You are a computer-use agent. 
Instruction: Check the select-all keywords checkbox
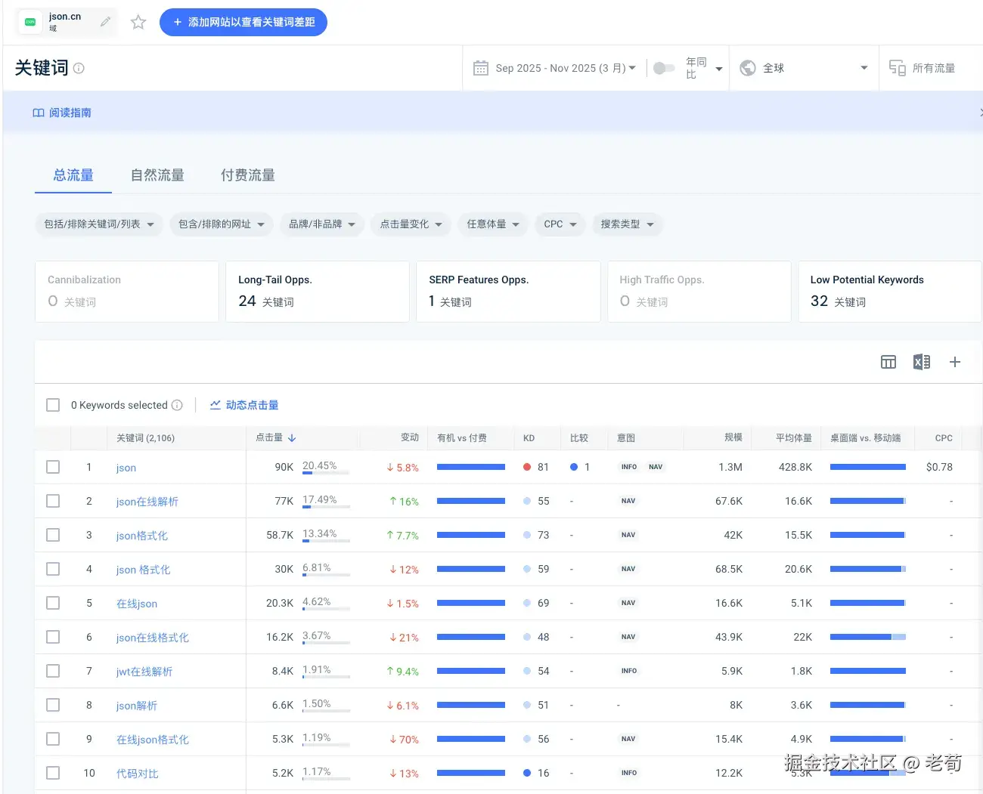tap(53, 405)
